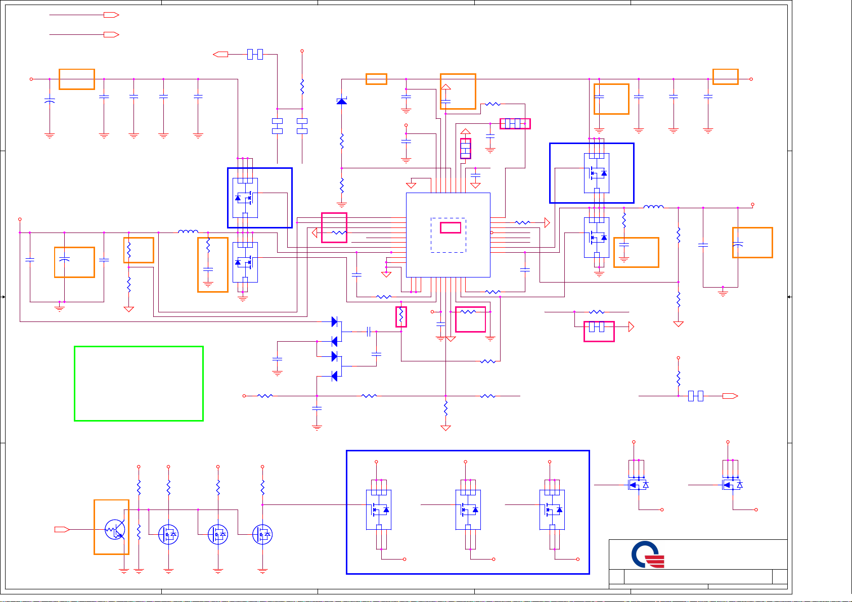Select the middle MOSFET inside the bottom blue box
Screen dimensions: 852x602
tap(468, 510)
